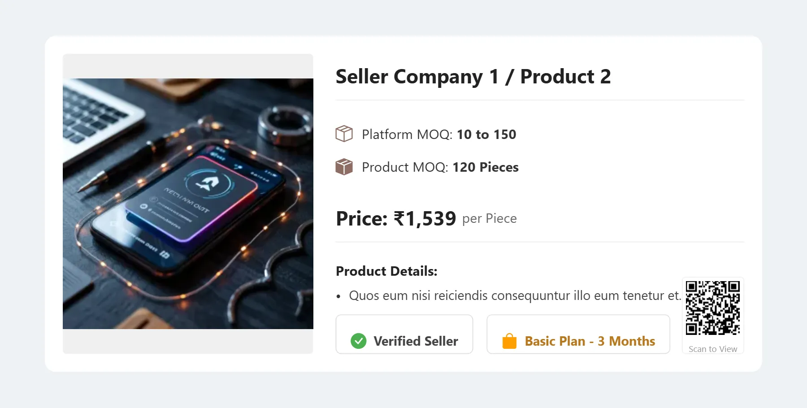
Task: Click the Seller Company 1 / Product 2 title
Action: coord(473,77)
